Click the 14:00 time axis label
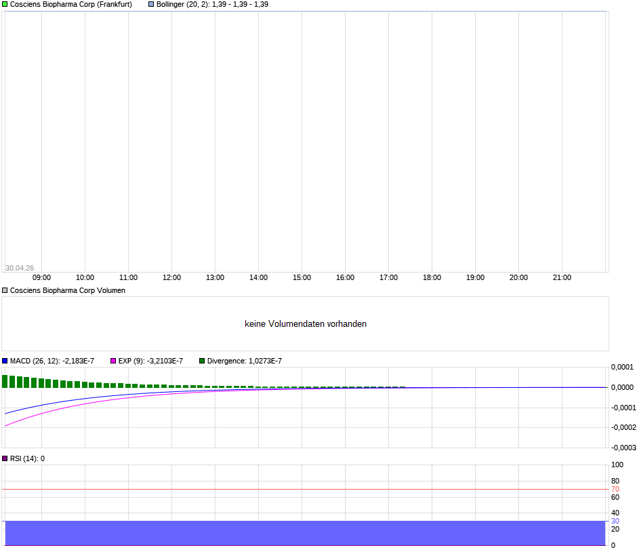637x552 pixels. pos(258,277)
